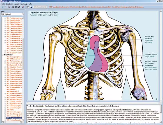Click the tree panel scroll-right arrow
The height and width of the screenshot is (125, 163).
point(21,122)
